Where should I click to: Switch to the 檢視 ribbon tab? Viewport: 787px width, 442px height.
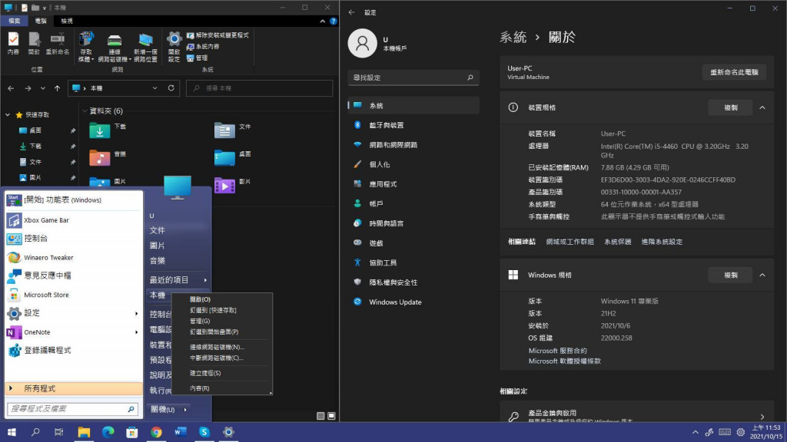click(67, 21)
